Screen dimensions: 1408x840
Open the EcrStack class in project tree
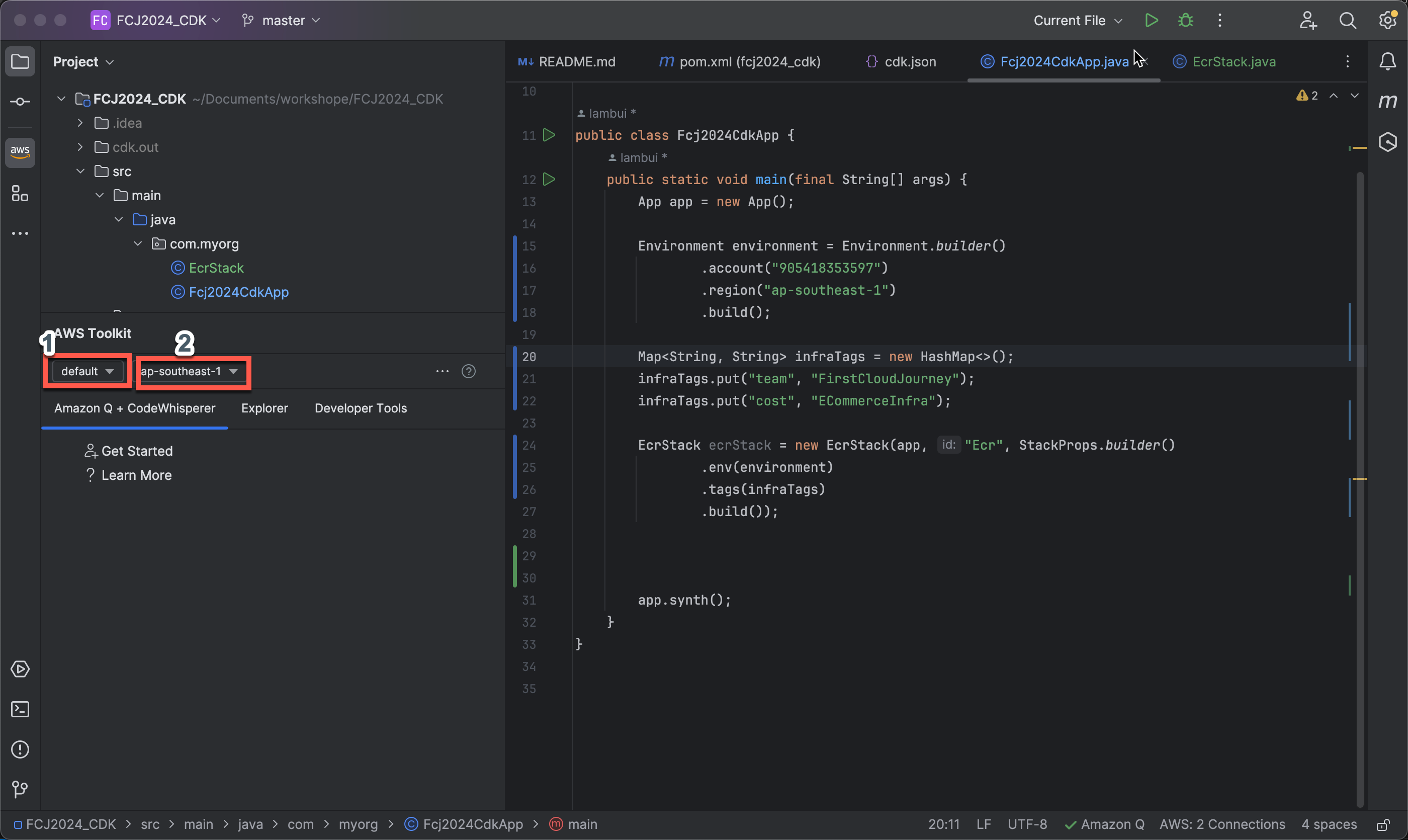click(216, 268)
